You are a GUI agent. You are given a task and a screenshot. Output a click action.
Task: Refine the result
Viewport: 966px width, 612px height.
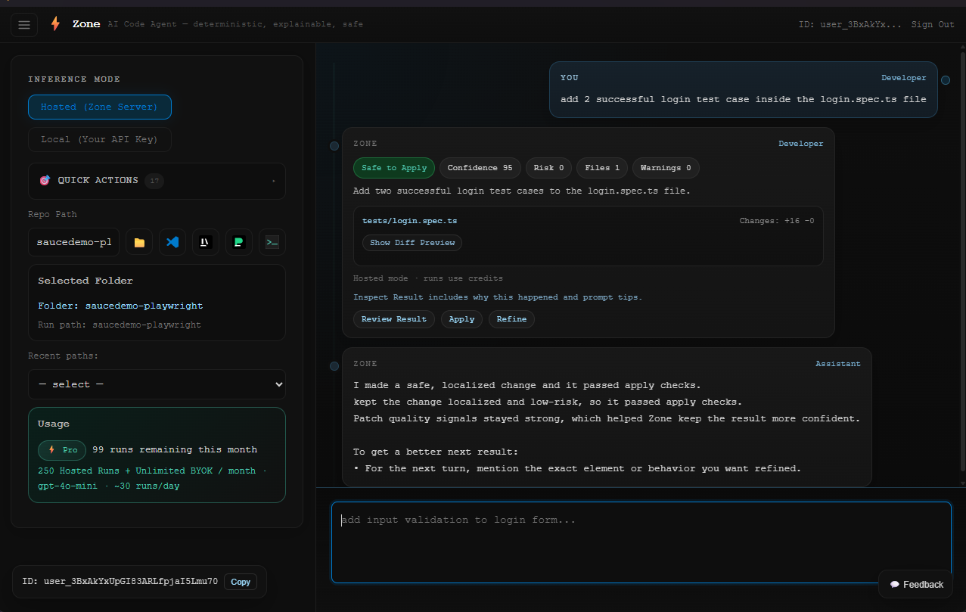click(x=511, y=319)
